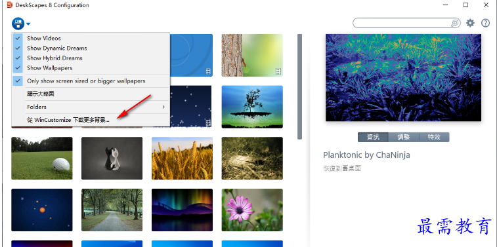Viewport: 497px width, 247px height.
Task: Switch to the 資訊 tab
Action: point(373,137)
